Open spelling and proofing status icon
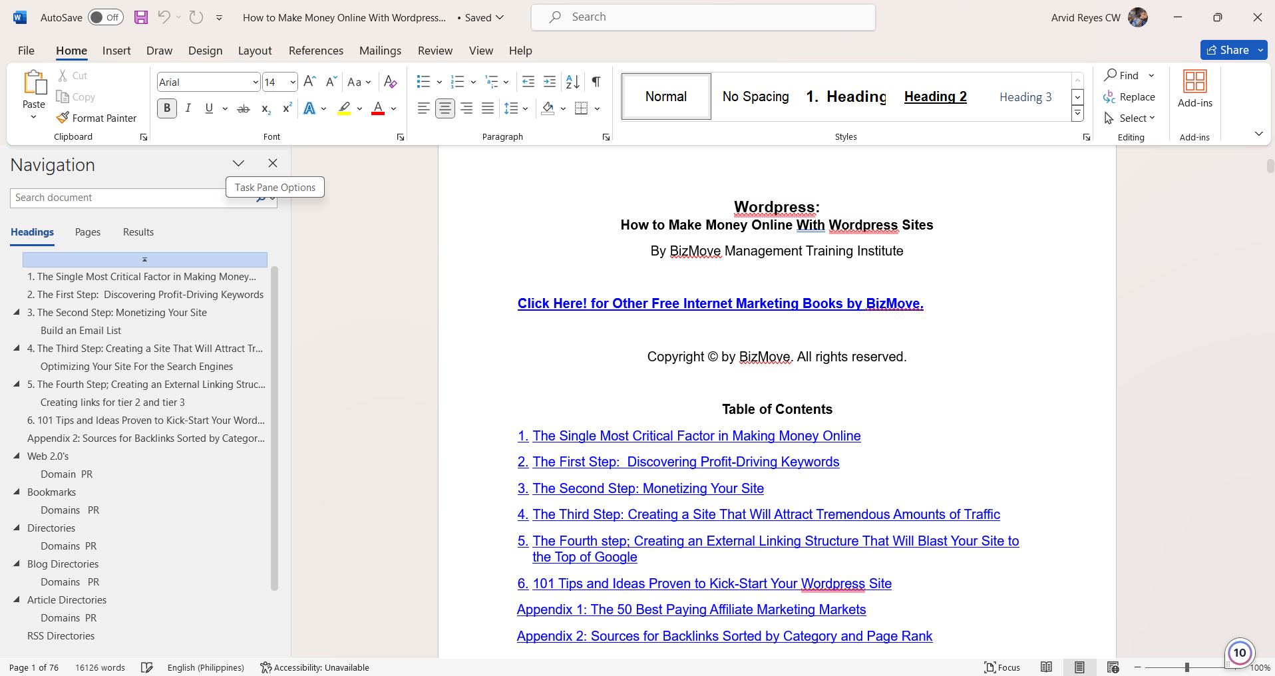This screenshot has height=676, width=1275. point(147,667)
